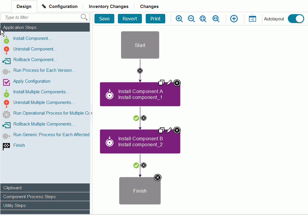Disable the Autolayout switch
Screen dimensions: 308x215
[x=296, y=19]
